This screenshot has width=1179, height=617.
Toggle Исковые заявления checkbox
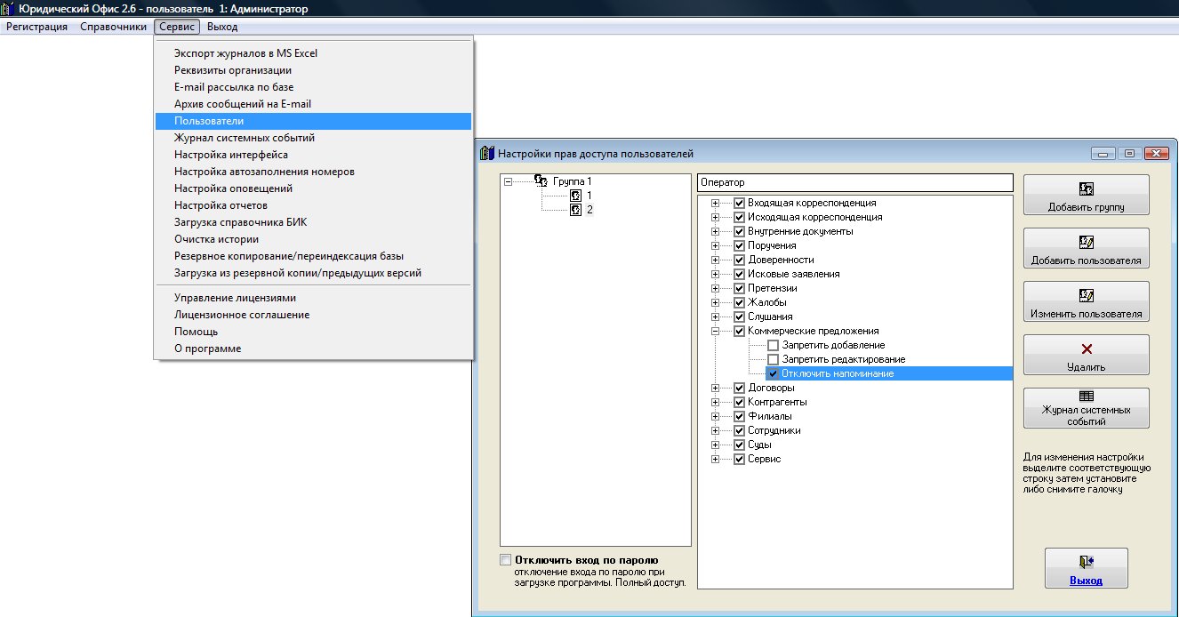click(x=739, y=274)
